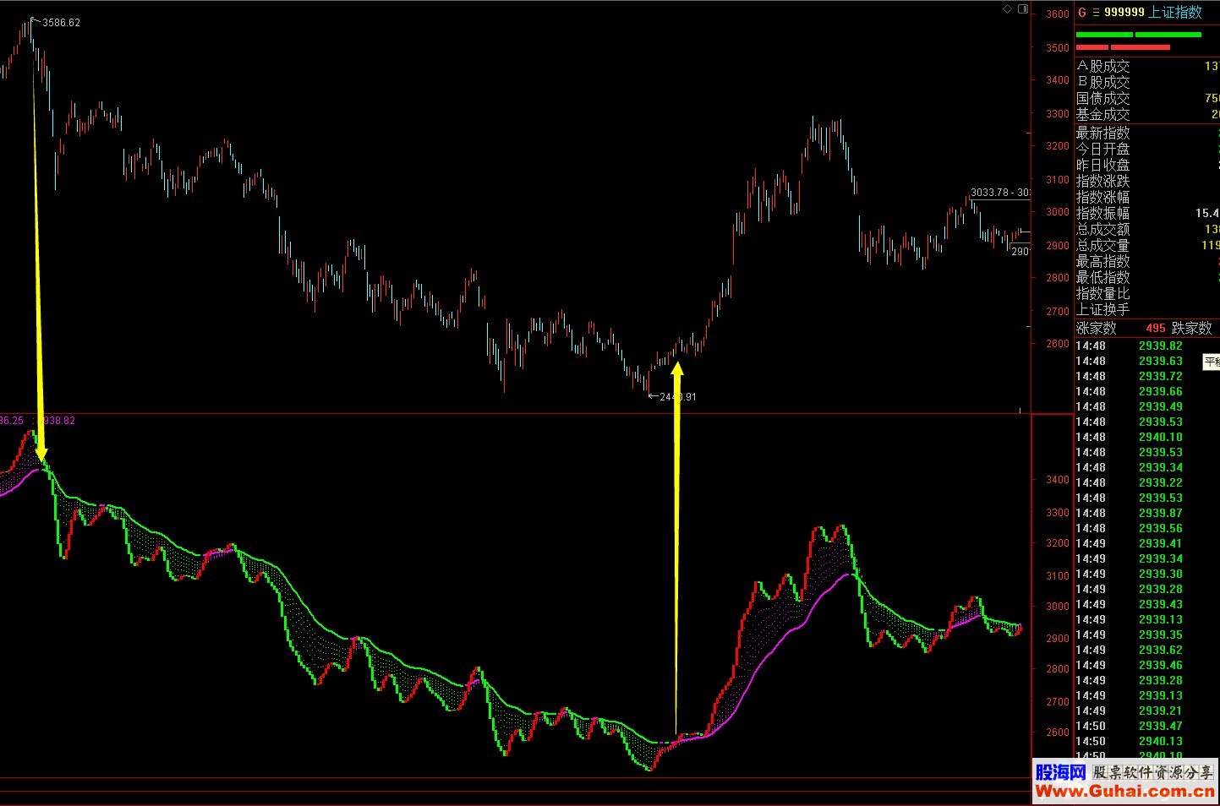Click the 最低指数 label

click(x=1102, y=277)
